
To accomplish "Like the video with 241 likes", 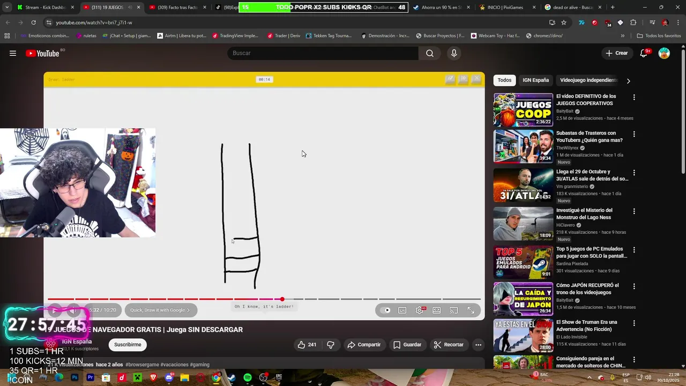I will pyautogui.click(x=307, y=345).
